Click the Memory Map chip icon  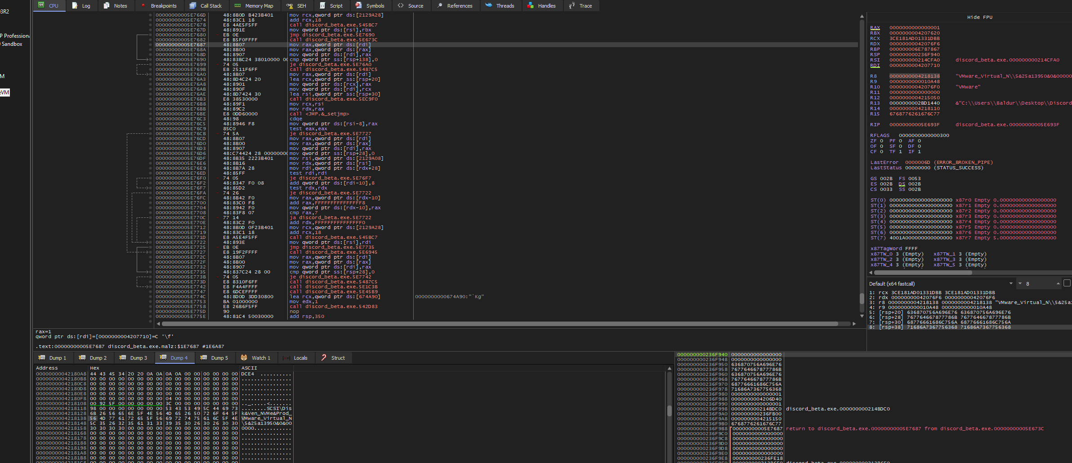pos(238,6)
